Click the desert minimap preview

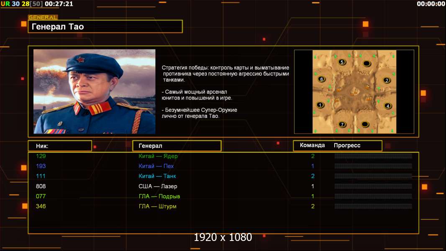point(354,92)
